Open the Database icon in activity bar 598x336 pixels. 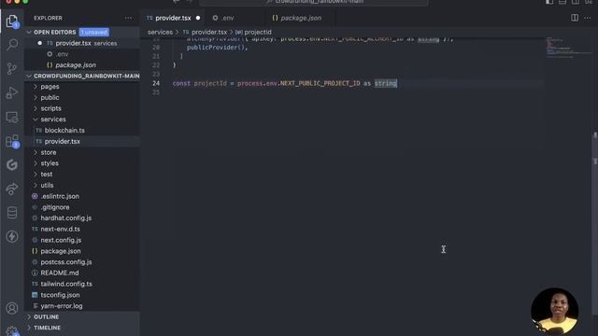click(12, 213)
